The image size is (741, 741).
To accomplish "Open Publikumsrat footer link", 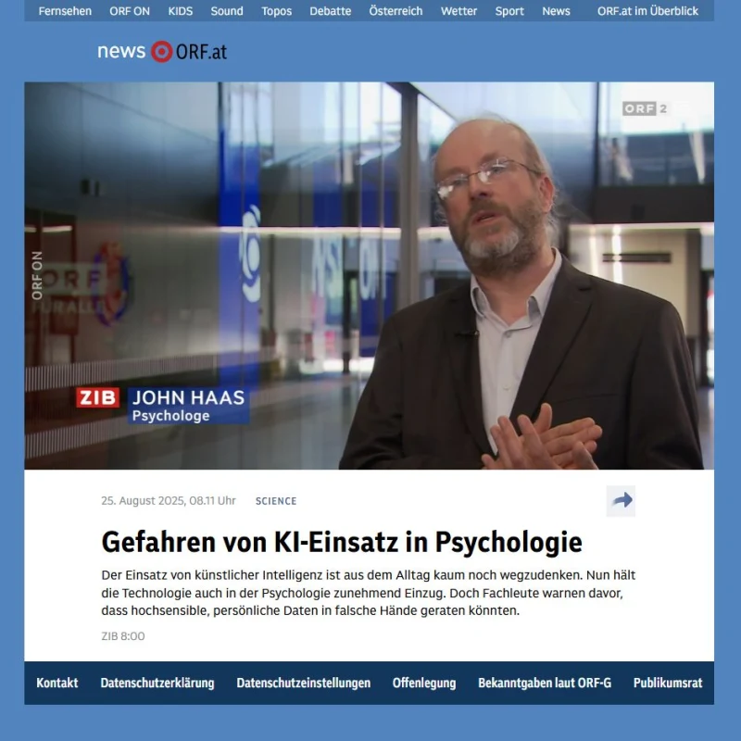I will (x=668, y=683).
